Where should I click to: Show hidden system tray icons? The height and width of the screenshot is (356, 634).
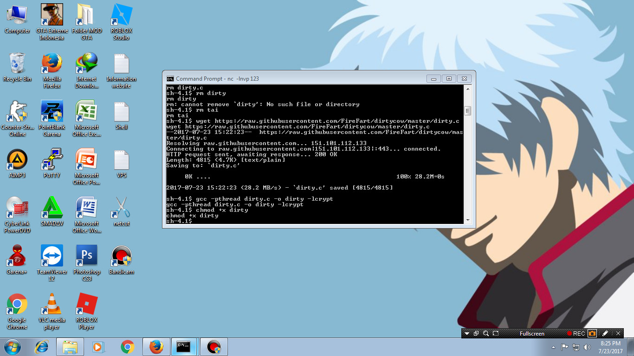553,347
